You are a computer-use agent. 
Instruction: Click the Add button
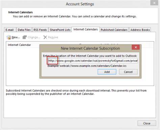click(107, 72)
